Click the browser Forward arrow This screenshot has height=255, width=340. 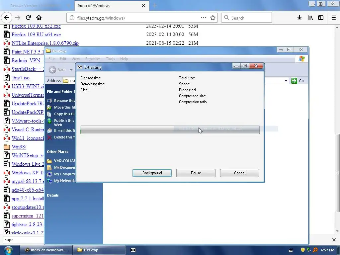pyautogui.click(x=18, y=18)
